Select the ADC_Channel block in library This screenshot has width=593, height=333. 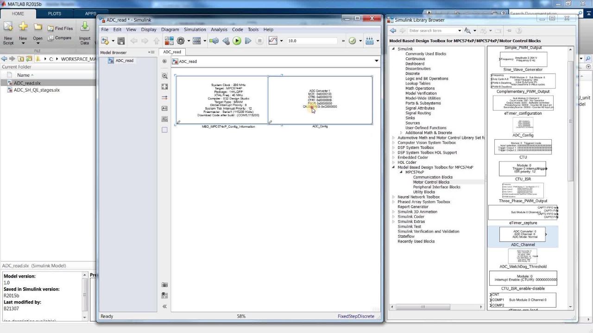(x=523, y=234)
